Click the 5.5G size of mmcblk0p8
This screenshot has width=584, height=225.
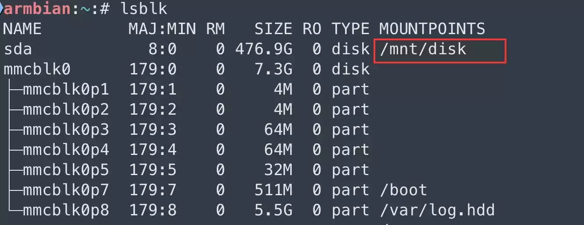click(x=273, y=210)
